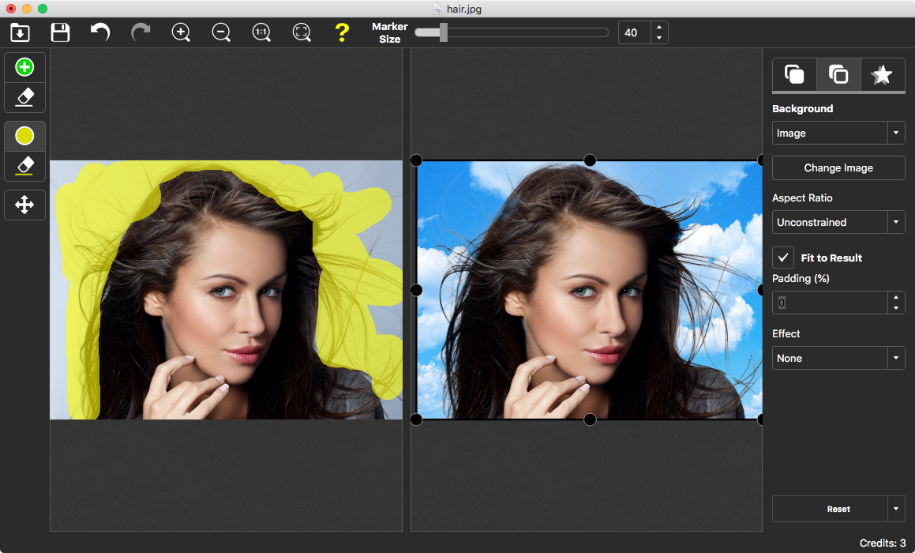
Task: Undo the last marker stroke
Action: 99,32
